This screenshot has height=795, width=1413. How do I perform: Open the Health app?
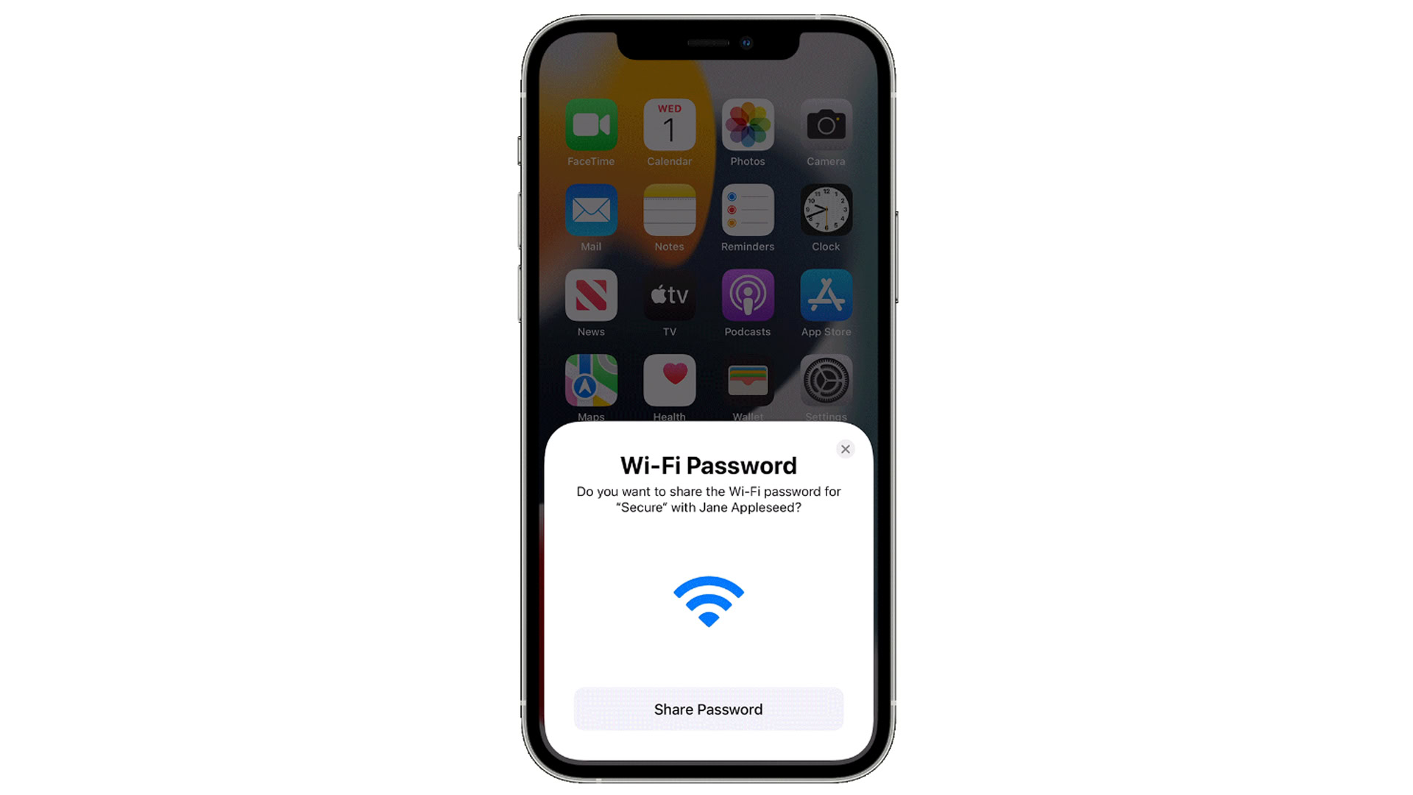click(x=669, y=383)
